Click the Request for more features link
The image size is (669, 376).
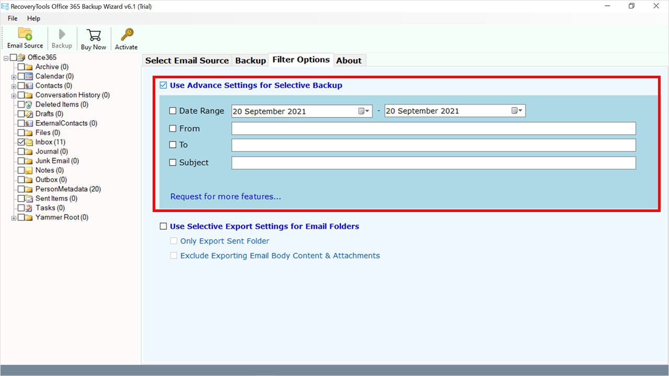[226, 197]
